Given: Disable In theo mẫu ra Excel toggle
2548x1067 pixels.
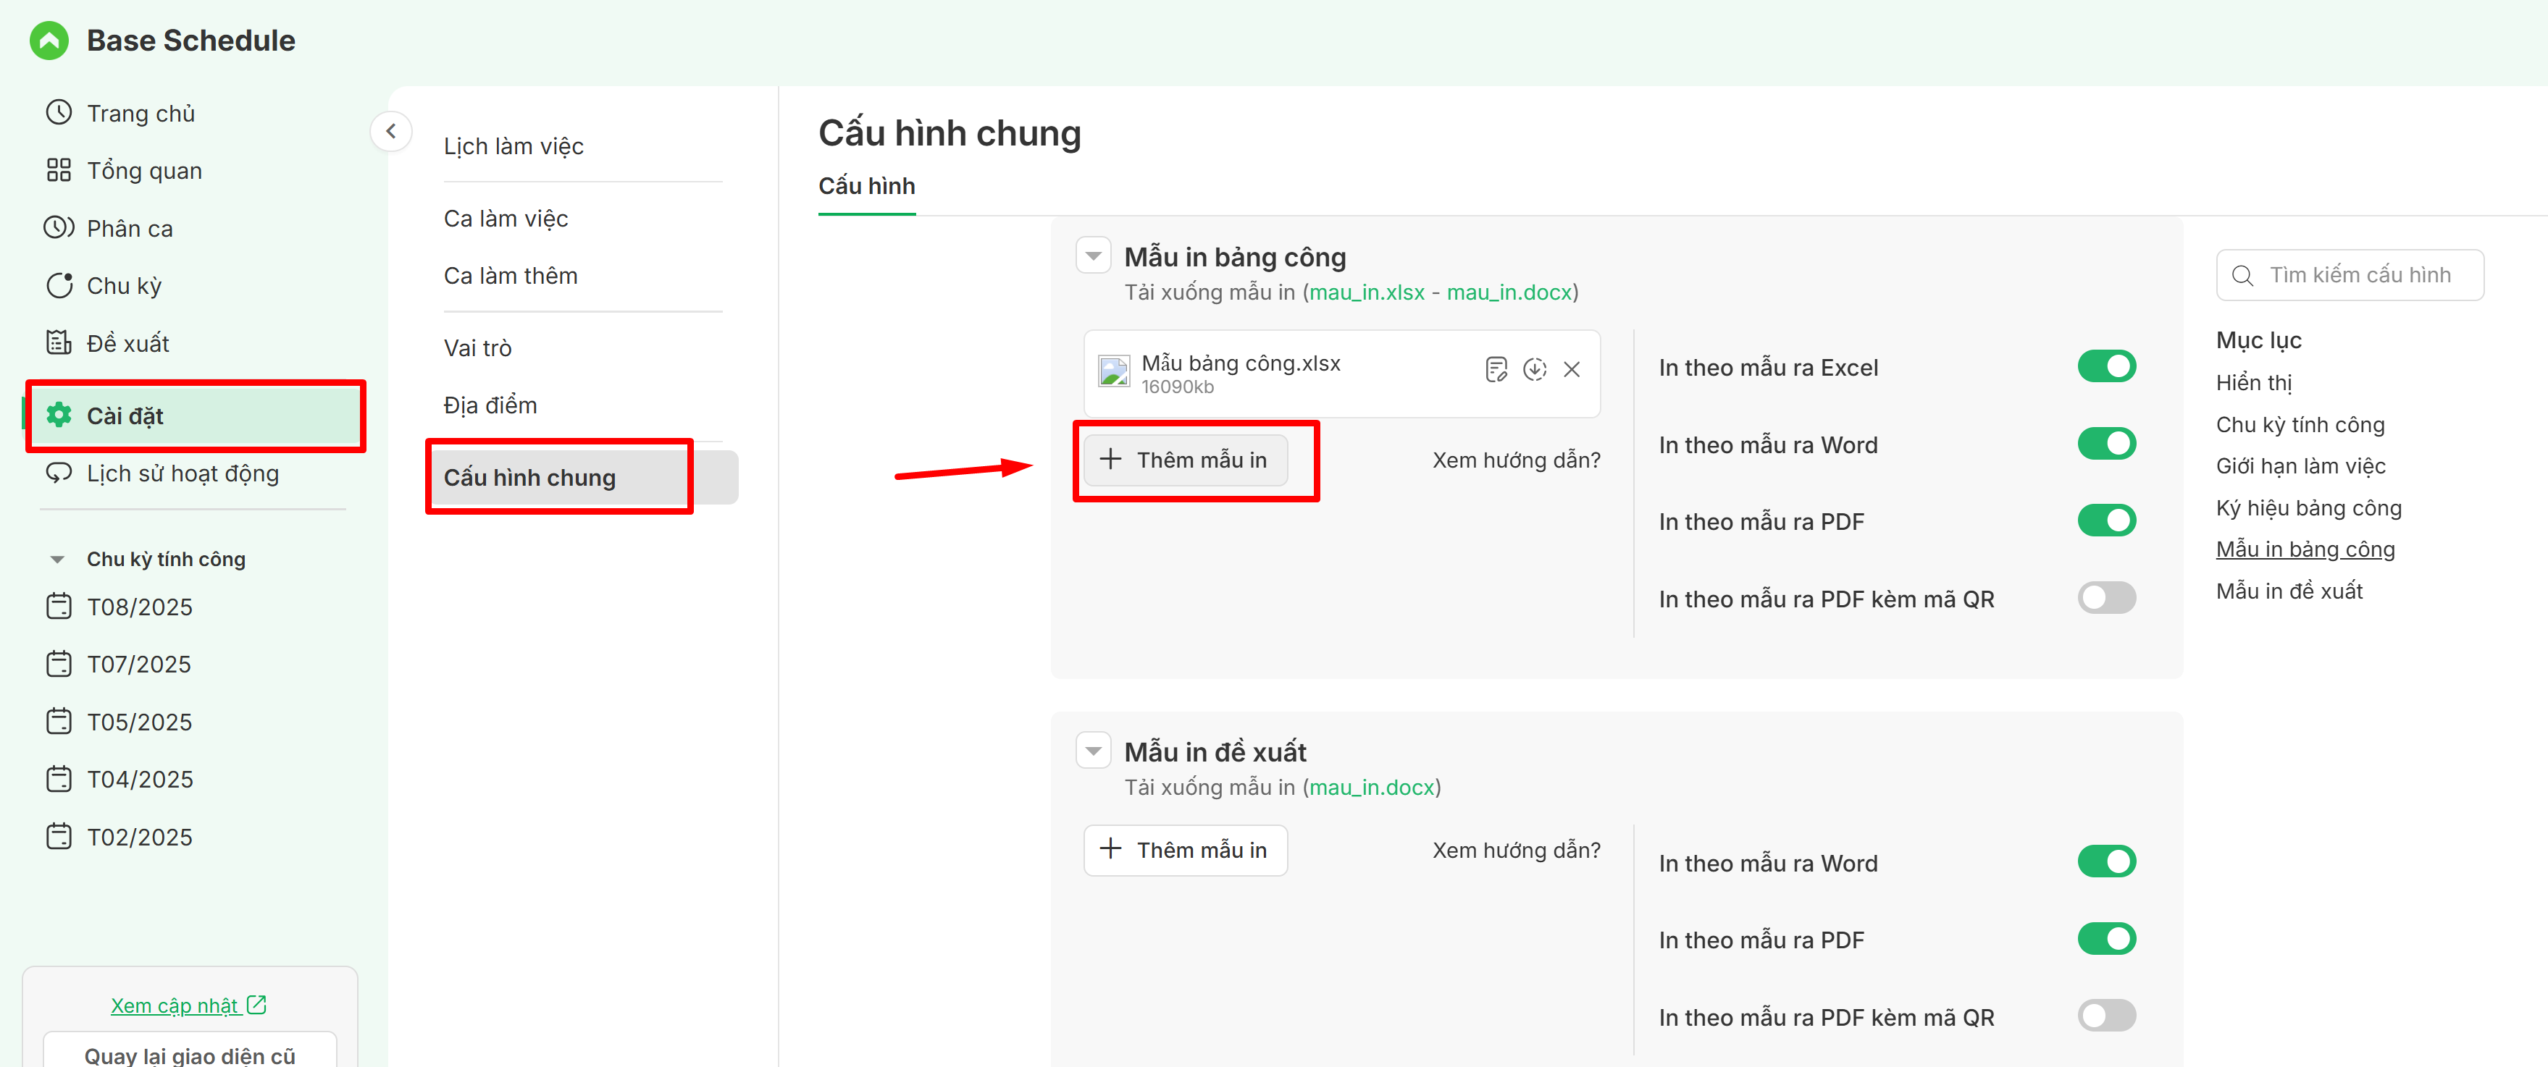Looking at the screenshot, I should [2106, 367].
